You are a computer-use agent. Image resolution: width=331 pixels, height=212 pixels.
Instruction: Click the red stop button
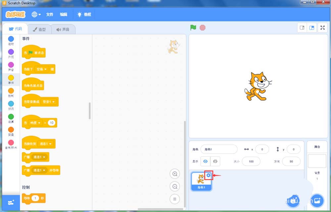click(x=203, y=28)
